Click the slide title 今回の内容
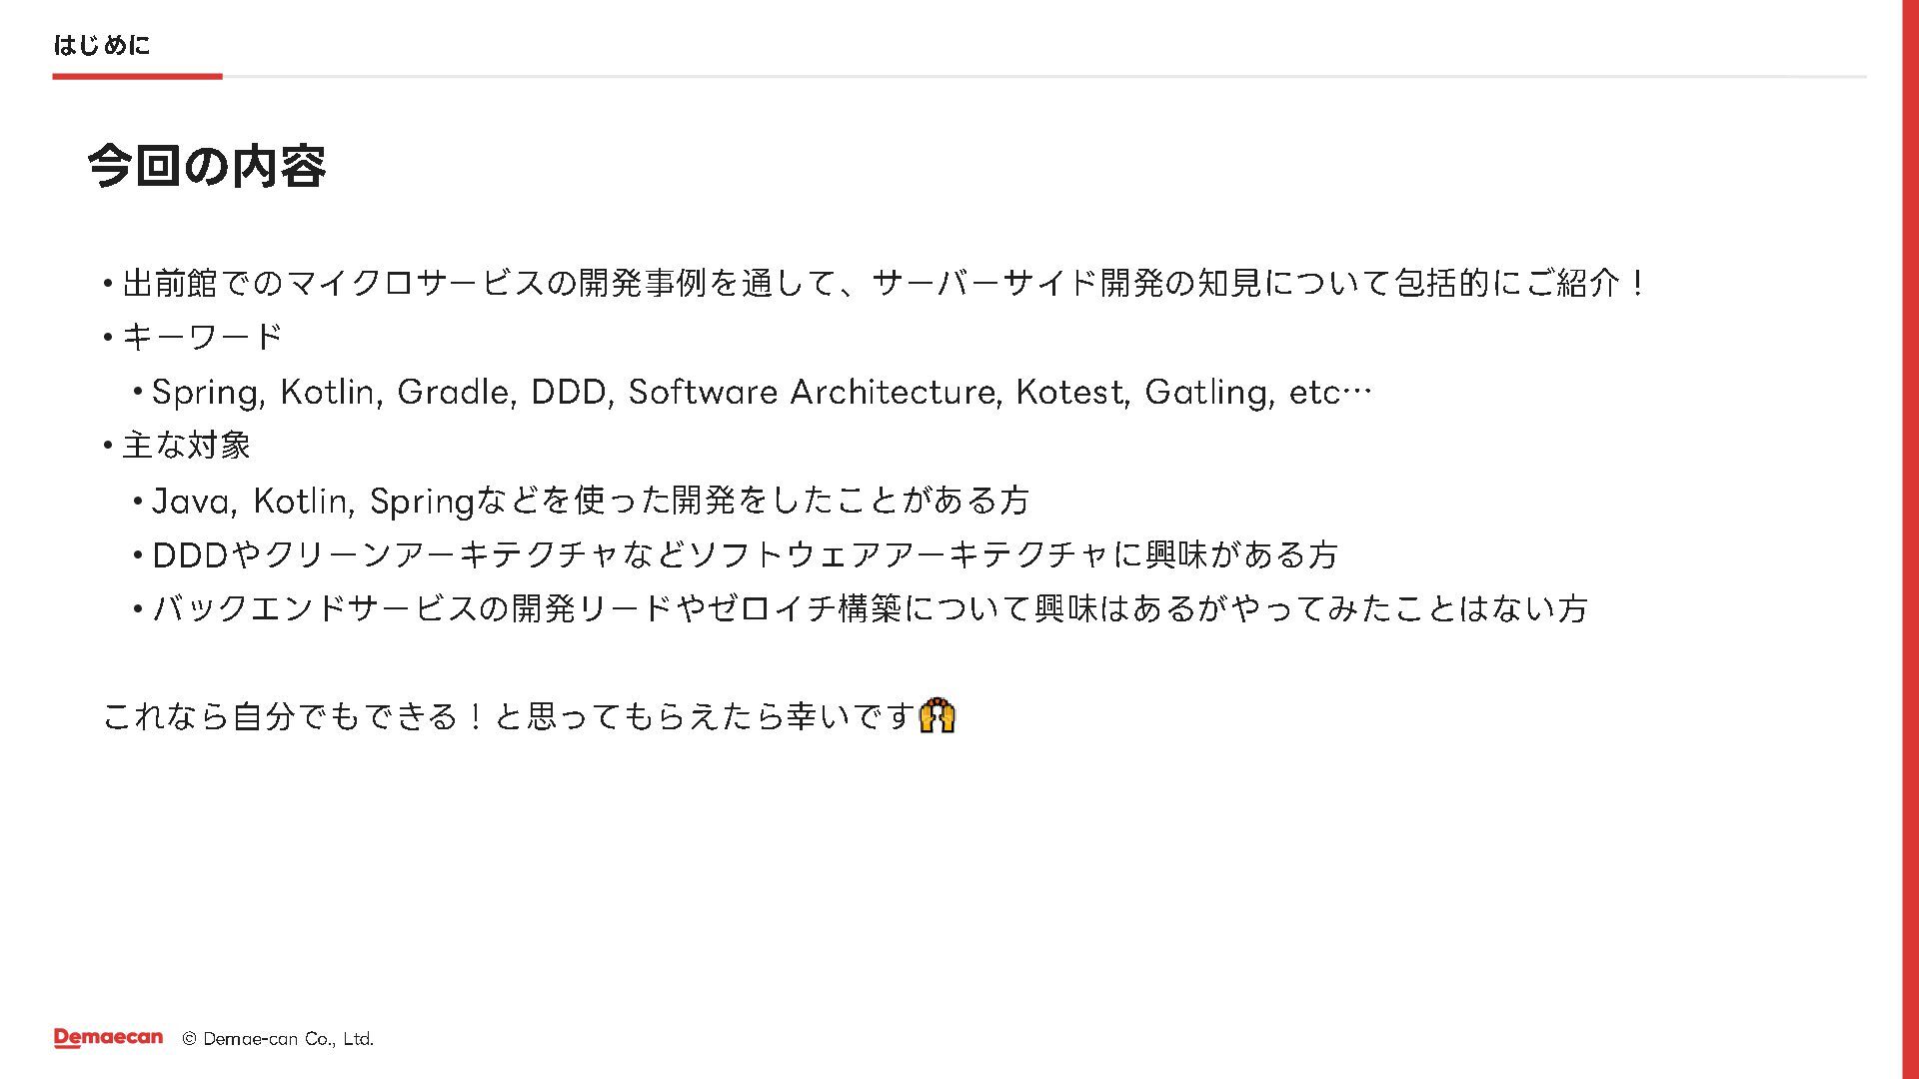This screenshot has width=1919, height=1079. point(207,166)
